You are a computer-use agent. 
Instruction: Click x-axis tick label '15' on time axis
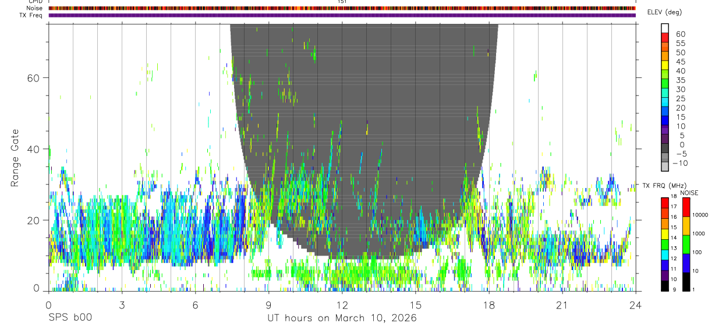point(416,304)
